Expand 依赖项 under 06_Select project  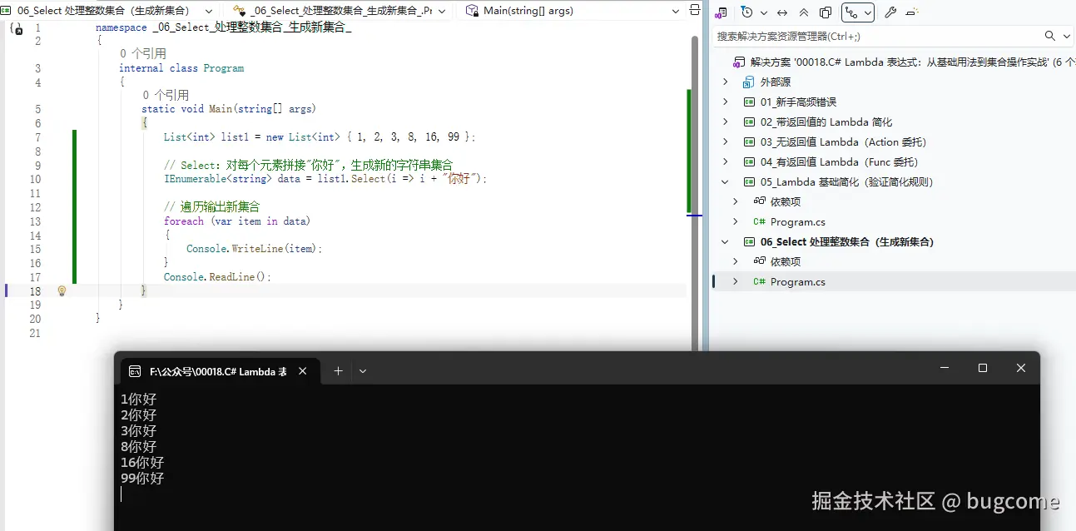click(x=735, y=261)
